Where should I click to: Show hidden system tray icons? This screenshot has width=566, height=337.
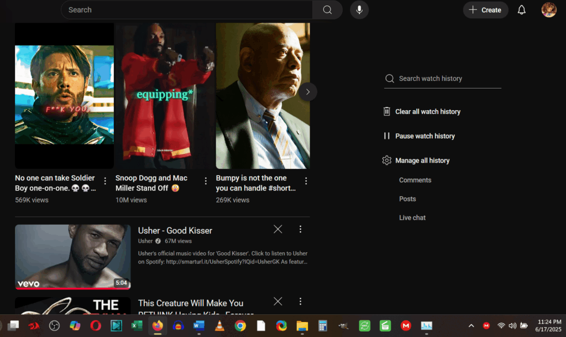pos(471,326)
